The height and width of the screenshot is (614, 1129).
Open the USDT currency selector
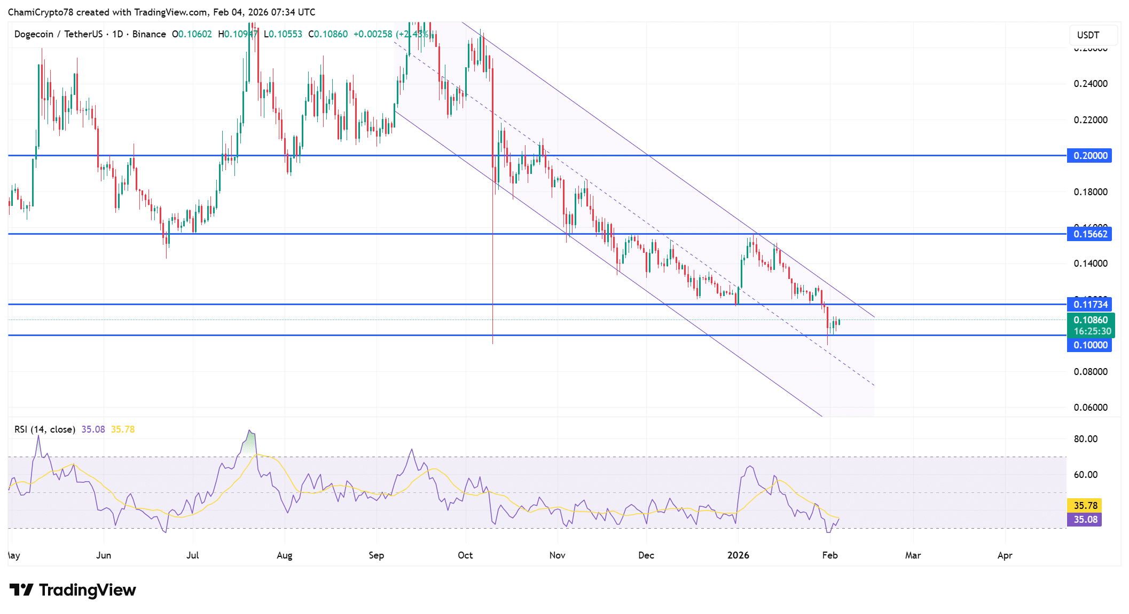tap(1092, 35)
